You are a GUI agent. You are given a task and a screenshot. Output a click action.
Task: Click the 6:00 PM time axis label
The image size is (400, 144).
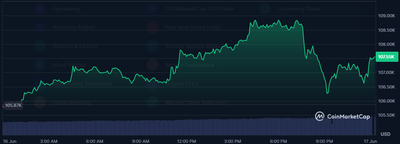point(278,141)
